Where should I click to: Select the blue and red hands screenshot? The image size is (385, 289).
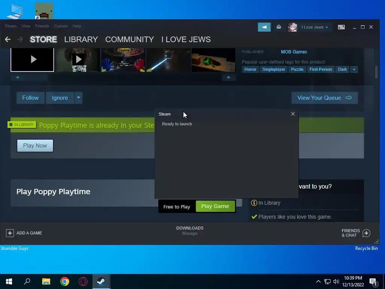[123, 59]
